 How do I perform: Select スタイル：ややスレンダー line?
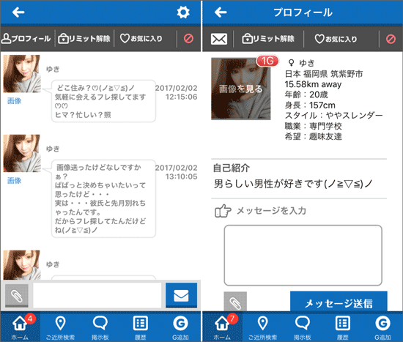[x=333, y=116]
